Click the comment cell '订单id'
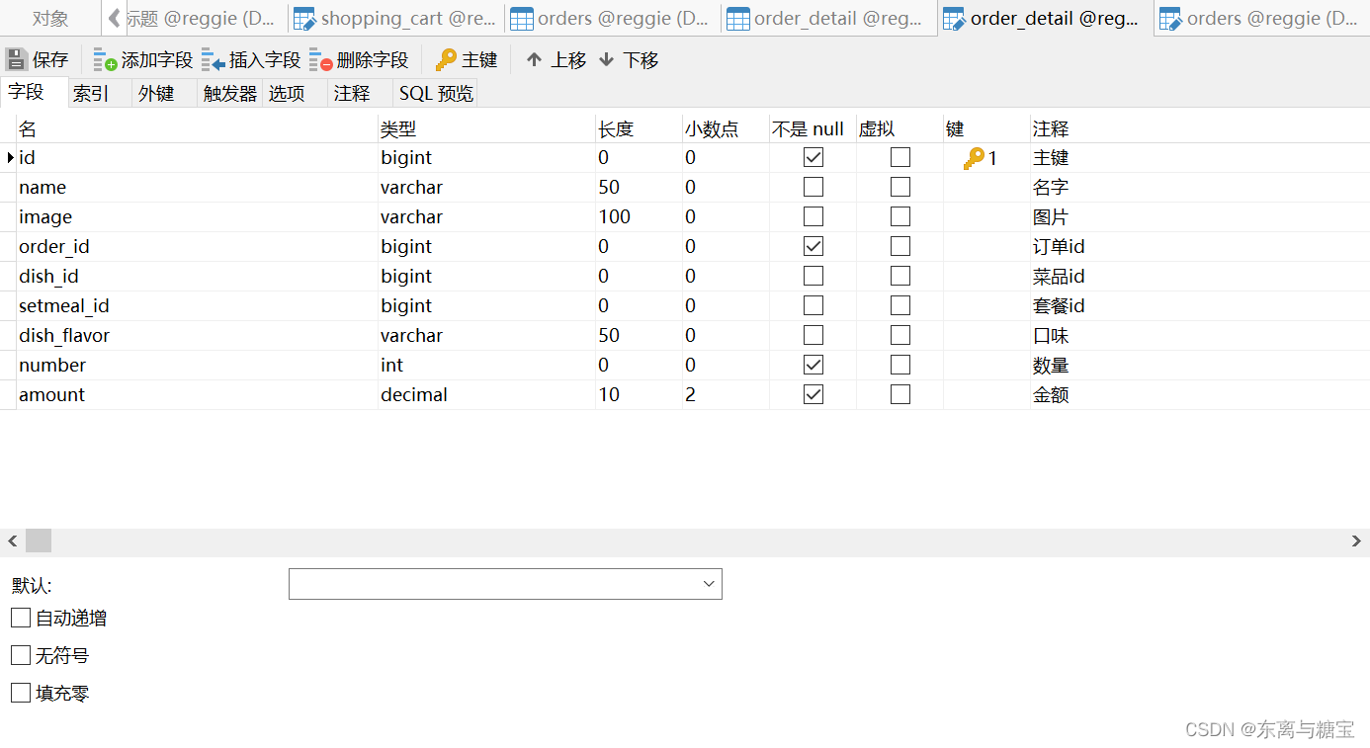Image resolution: width=1370 pixels, height=748 pixels. (1199, 246)
